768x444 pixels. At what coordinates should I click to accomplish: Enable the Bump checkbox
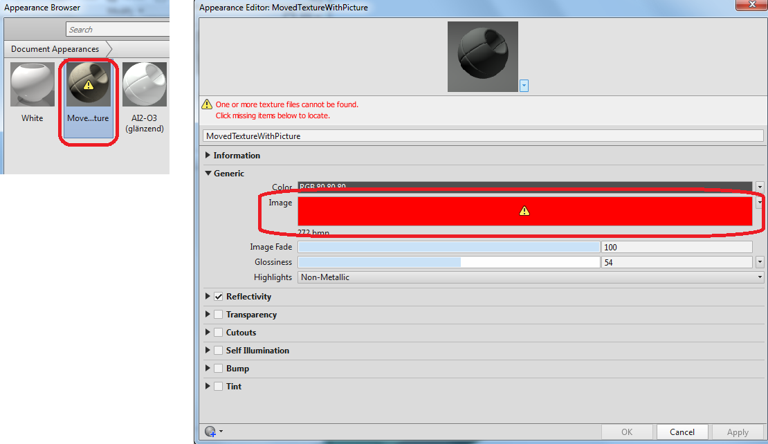pos(218,368)
